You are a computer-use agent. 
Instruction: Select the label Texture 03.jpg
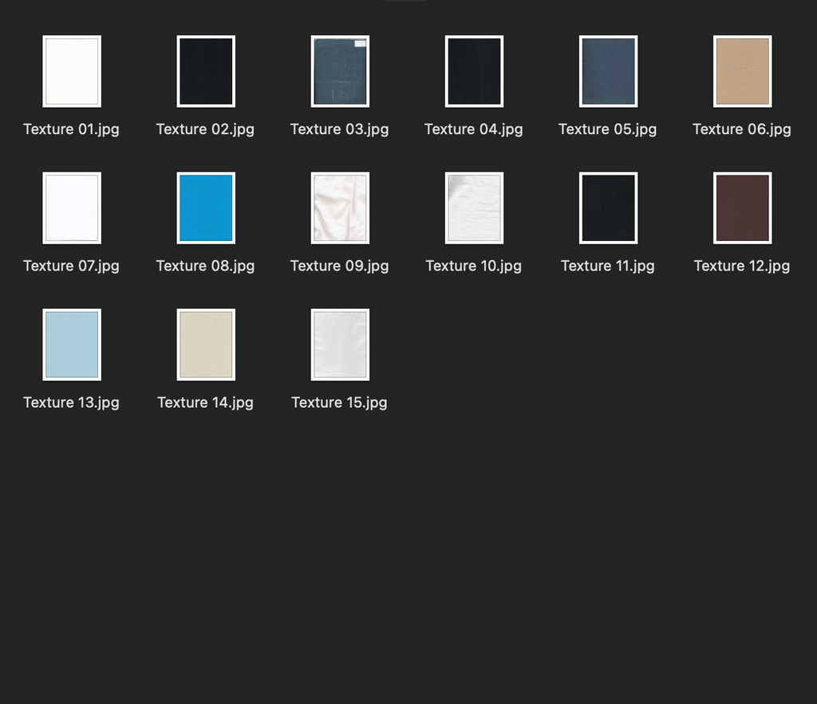(340, 129)
